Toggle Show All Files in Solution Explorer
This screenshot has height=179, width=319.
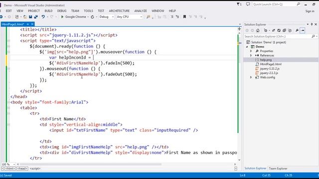tap(290, 30)
